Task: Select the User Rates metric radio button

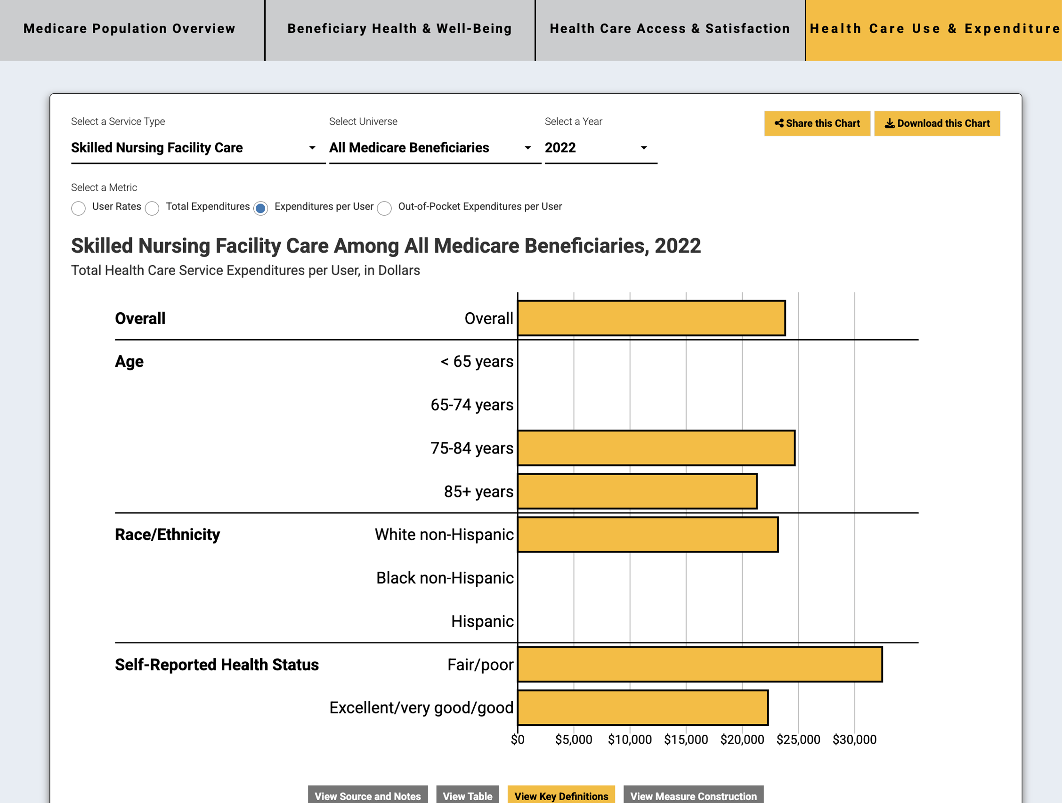Action: [x=78, y=208]
